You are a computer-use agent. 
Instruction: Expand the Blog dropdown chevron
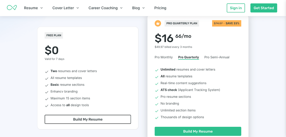(143, 8)
